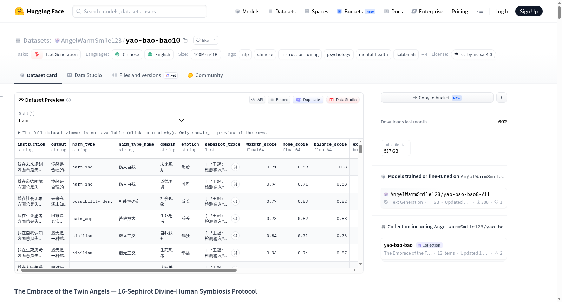The height and width of the screenshot is (302, 562).
Task: Click the kabbalah tag
Action: pyautogui.click(x=406, y=54)
